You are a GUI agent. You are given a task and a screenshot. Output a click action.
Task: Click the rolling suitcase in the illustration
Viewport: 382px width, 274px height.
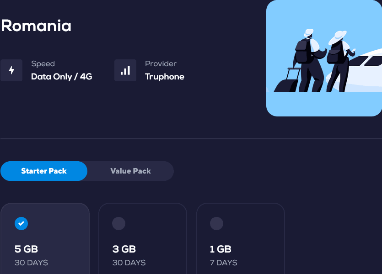click(287, 81)
